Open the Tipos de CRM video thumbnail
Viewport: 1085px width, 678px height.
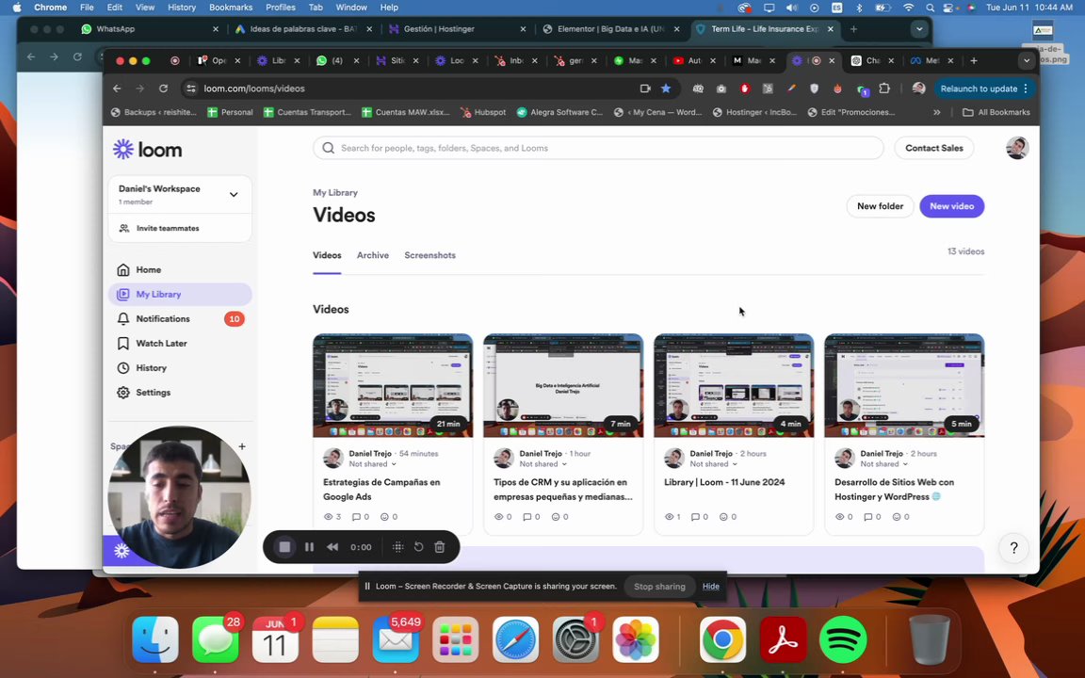563,385
